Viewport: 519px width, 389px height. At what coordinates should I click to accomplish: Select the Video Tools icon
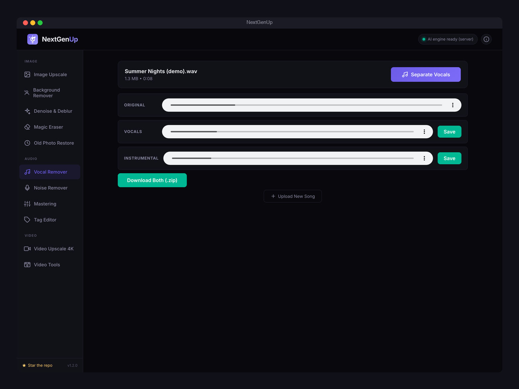click(x=27, y=265)
